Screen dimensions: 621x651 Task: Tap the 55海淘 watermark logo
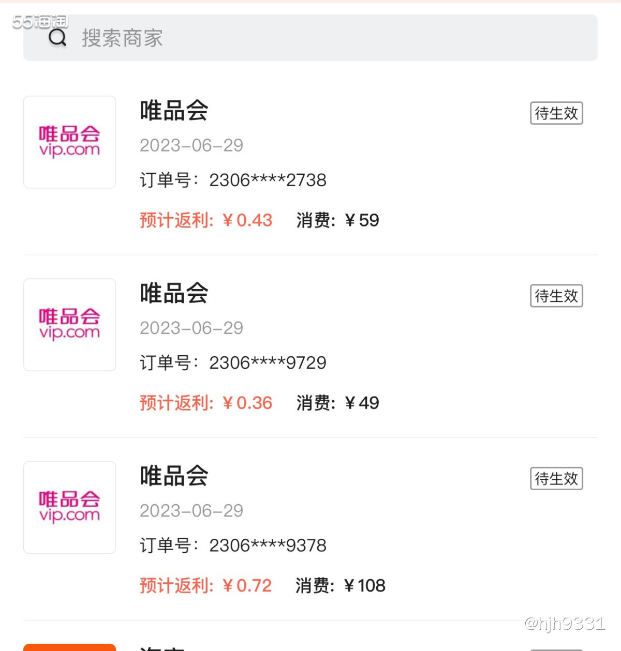pyautogui.click(x=40, y=22)
